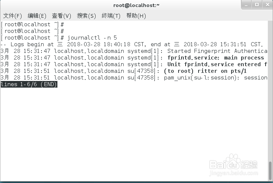Viewport: 273px width, 183px height.
Task: Click the 'lines 1-6/6 (END)' pager status
Action: [29, 84]
